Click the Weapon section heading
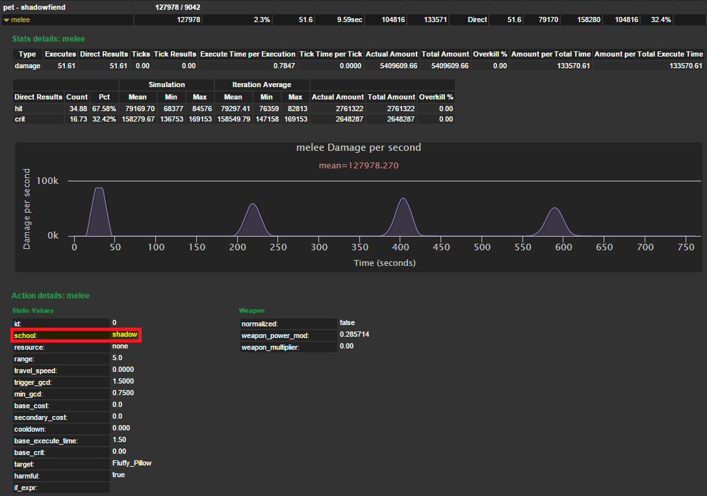This screenshot has width=707, height=496. [251, 311]
